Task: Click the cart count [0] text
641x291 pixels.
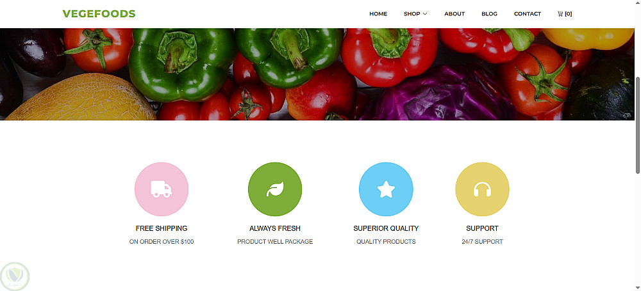Action: click(568, 14)
